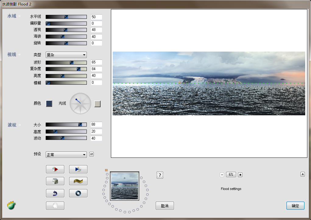Click the save preset disc button

point(78,169)
